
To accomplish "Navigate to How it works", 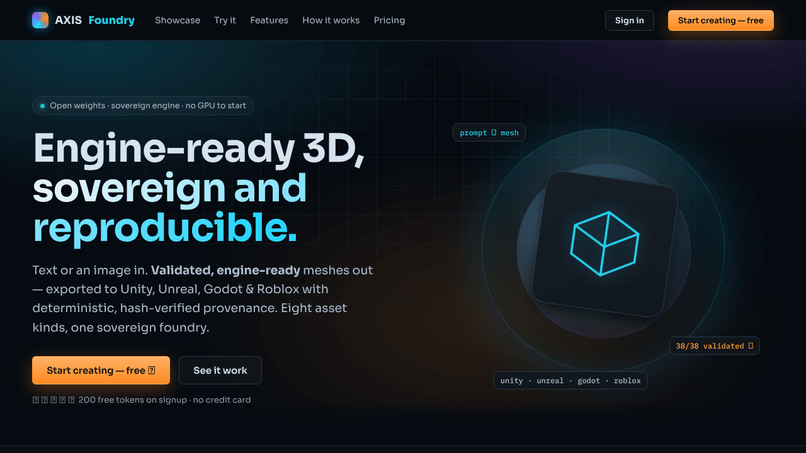I will pos(331,20).
